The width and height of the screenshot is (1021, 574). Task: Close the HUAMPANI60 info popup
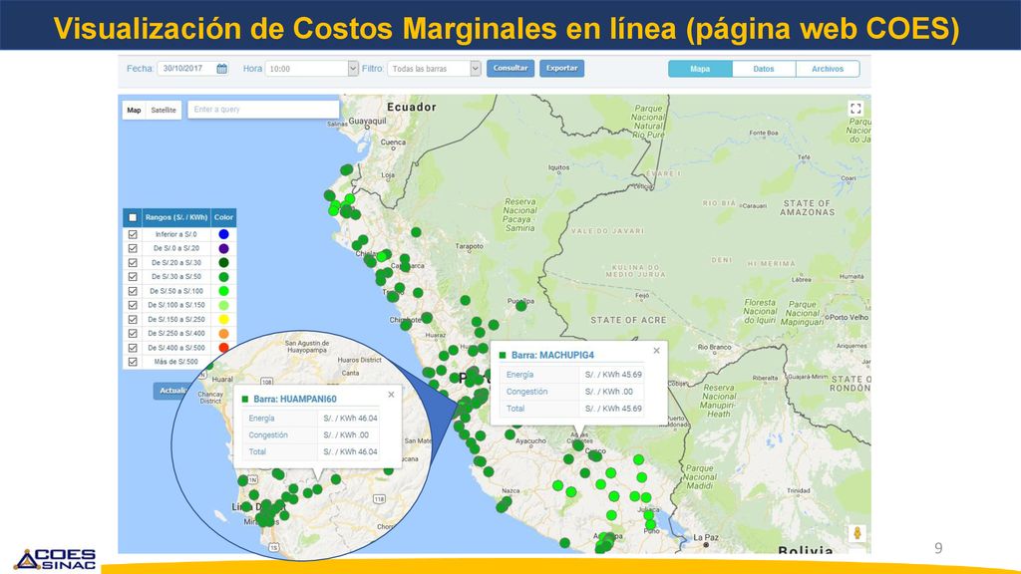point(391,395)
